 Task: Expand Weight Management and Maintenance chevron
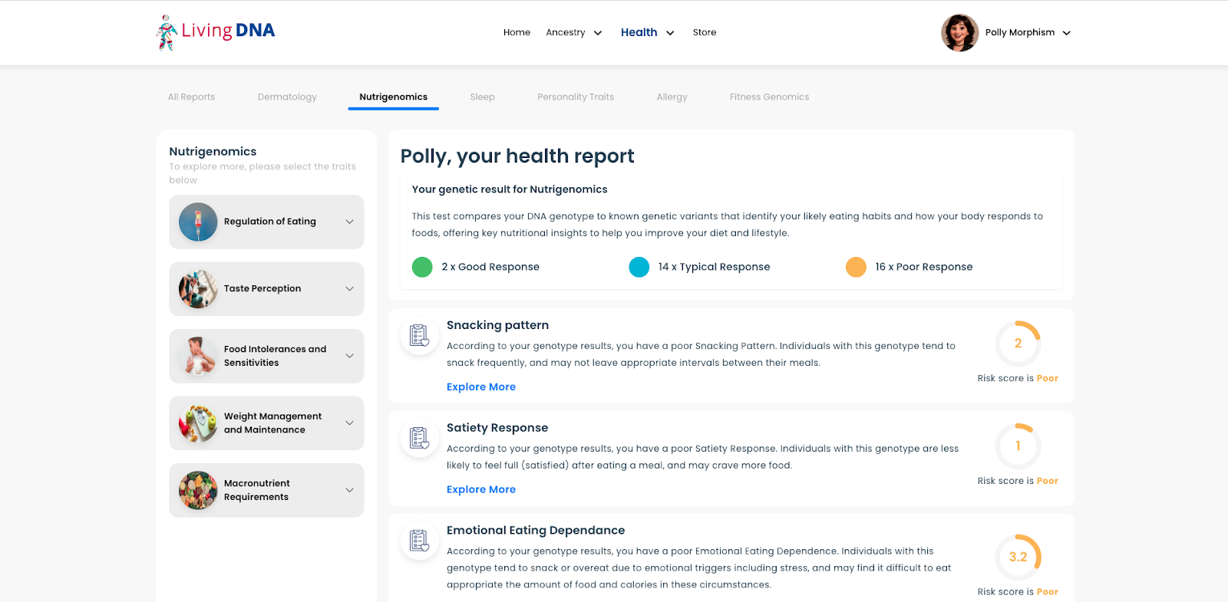[349, 423]
